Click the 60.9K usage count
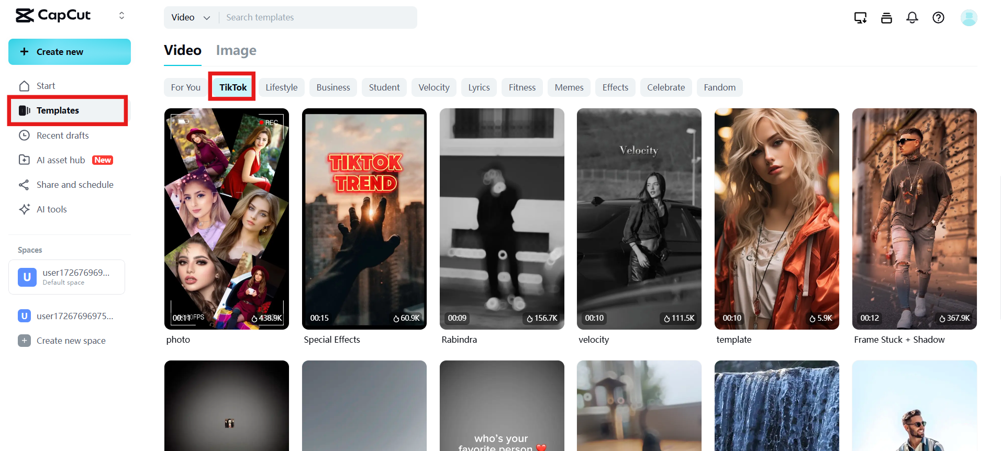This screenshot has height=451, width=1001. [x=406, y=318]
